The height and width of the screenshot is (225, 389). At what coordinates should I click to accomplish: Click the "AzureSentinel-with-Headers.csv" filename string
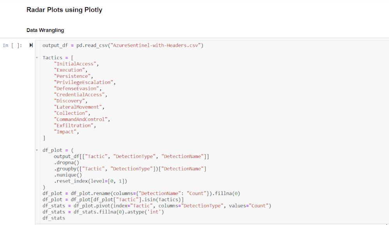(x=155, y=46)
